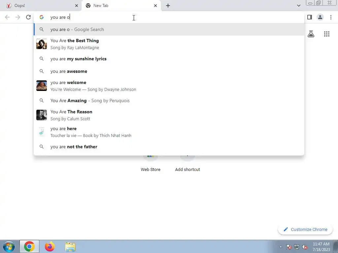Click Calum Scott song thumbnail

pyautogui.click(x=42, y=115)
